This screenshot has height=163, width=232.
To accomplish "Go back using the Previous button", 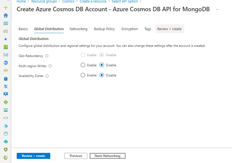I will [76, 156].
